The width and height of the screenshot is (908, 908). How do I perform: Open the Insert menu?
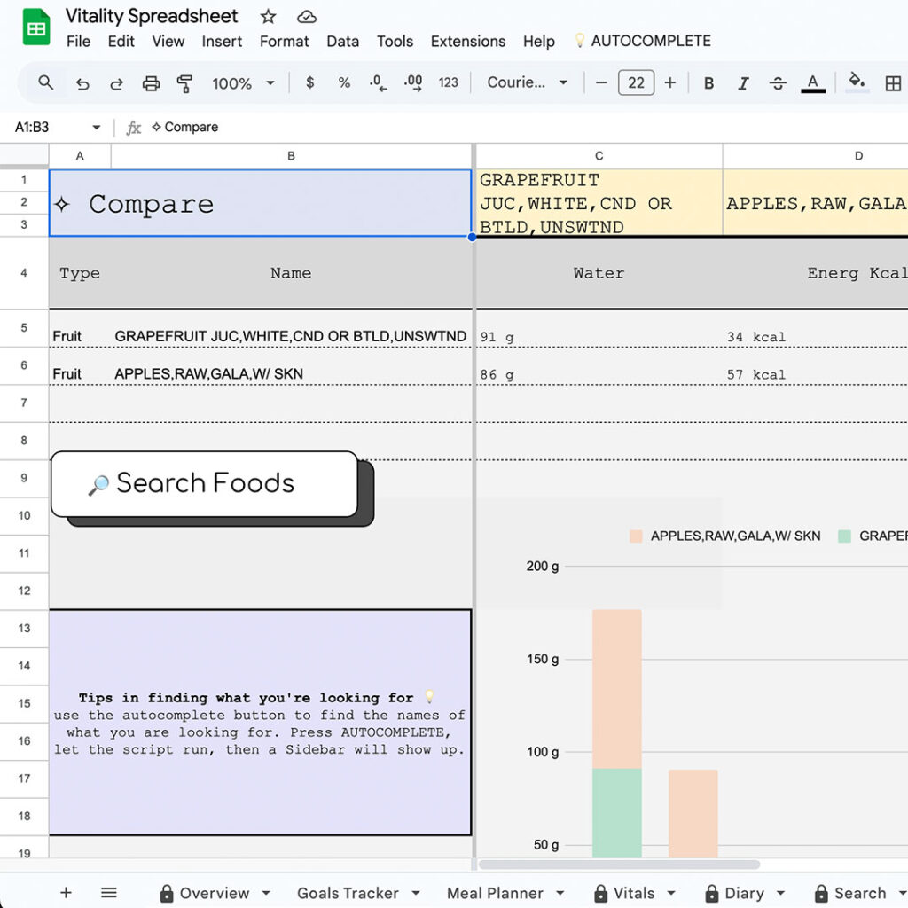[222, 41]
